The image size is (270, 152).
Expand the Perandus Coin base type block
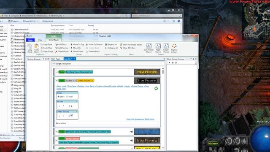tap(56, 72)
